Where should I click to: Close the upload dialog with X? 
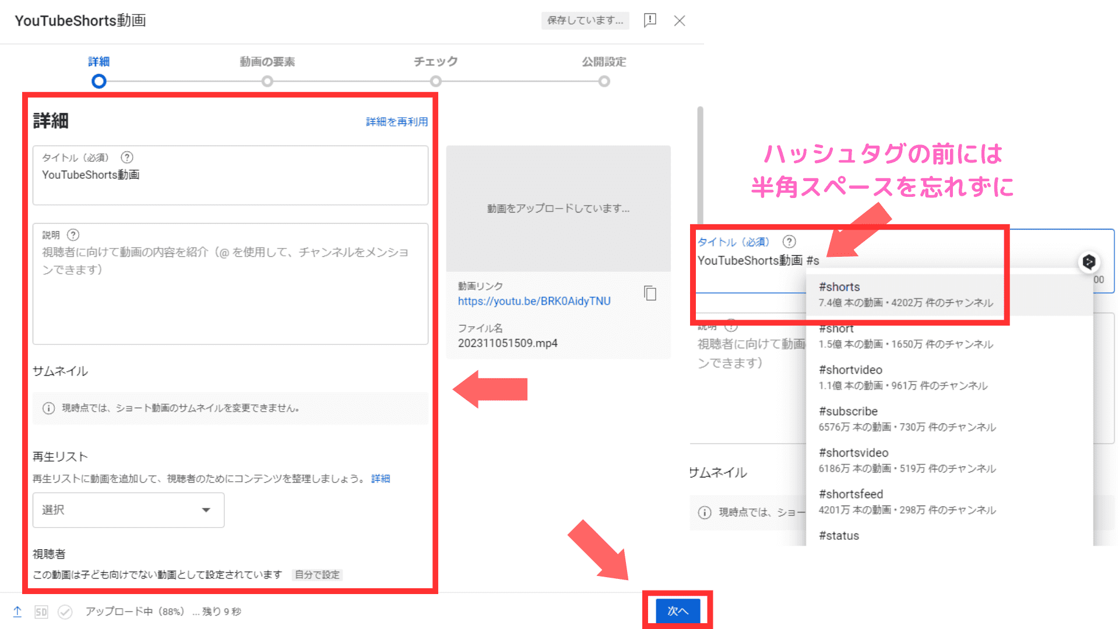point(680,21)
